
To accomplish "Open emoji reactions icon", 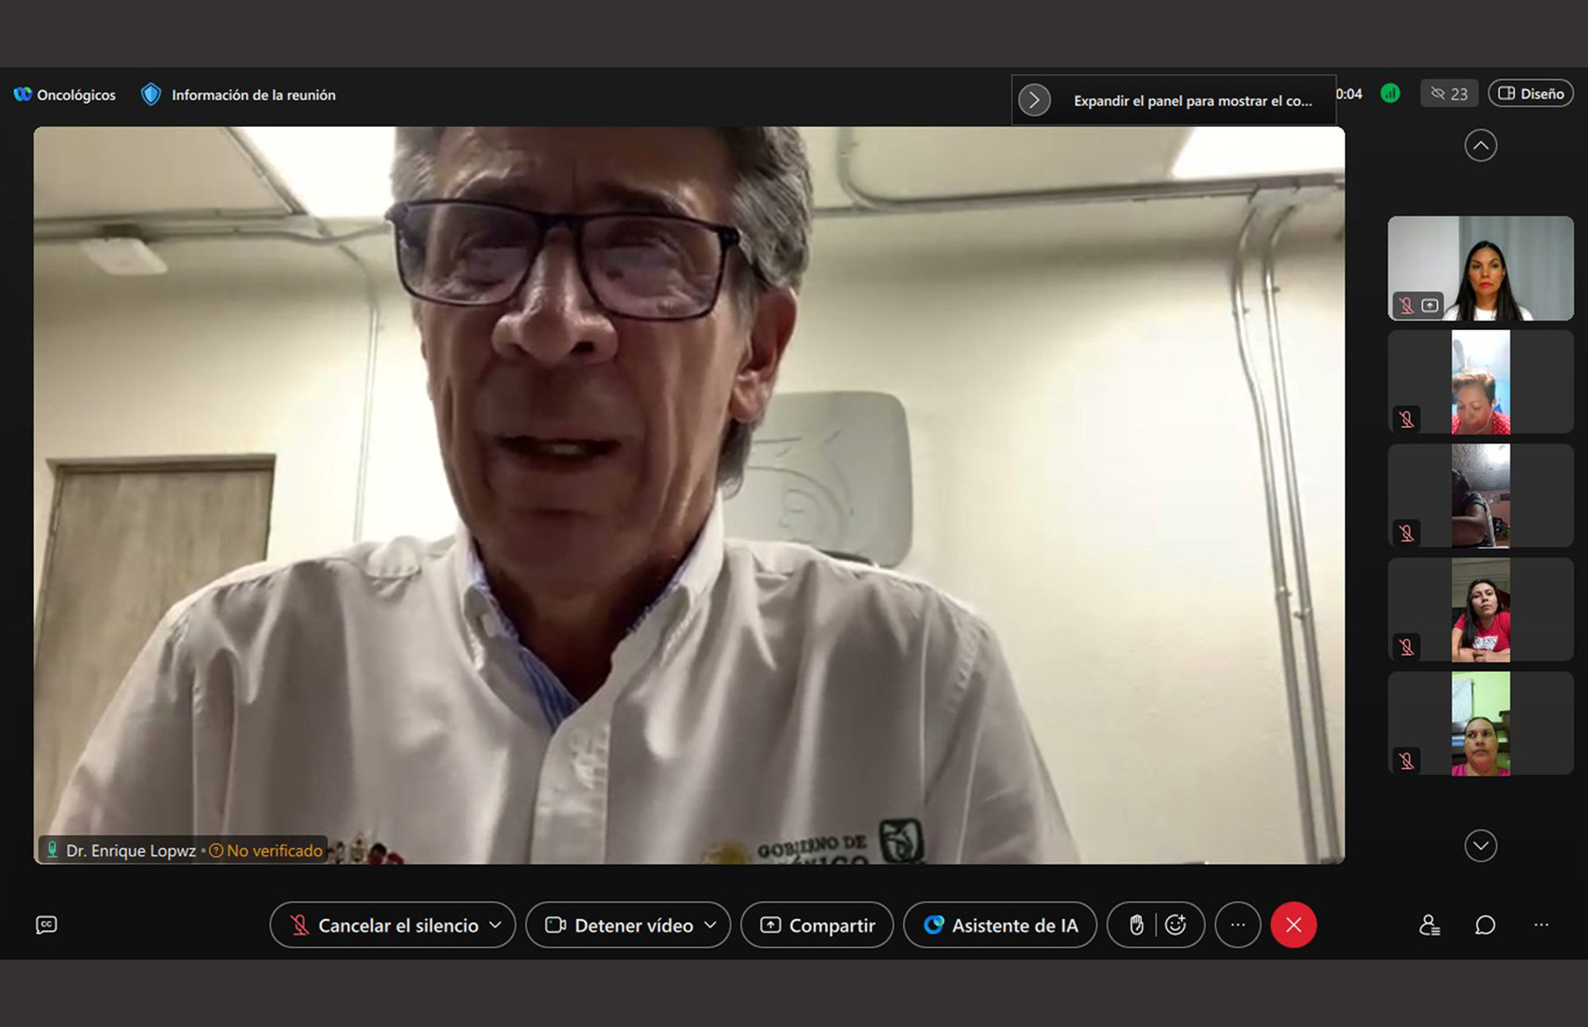I will 1176,925.
